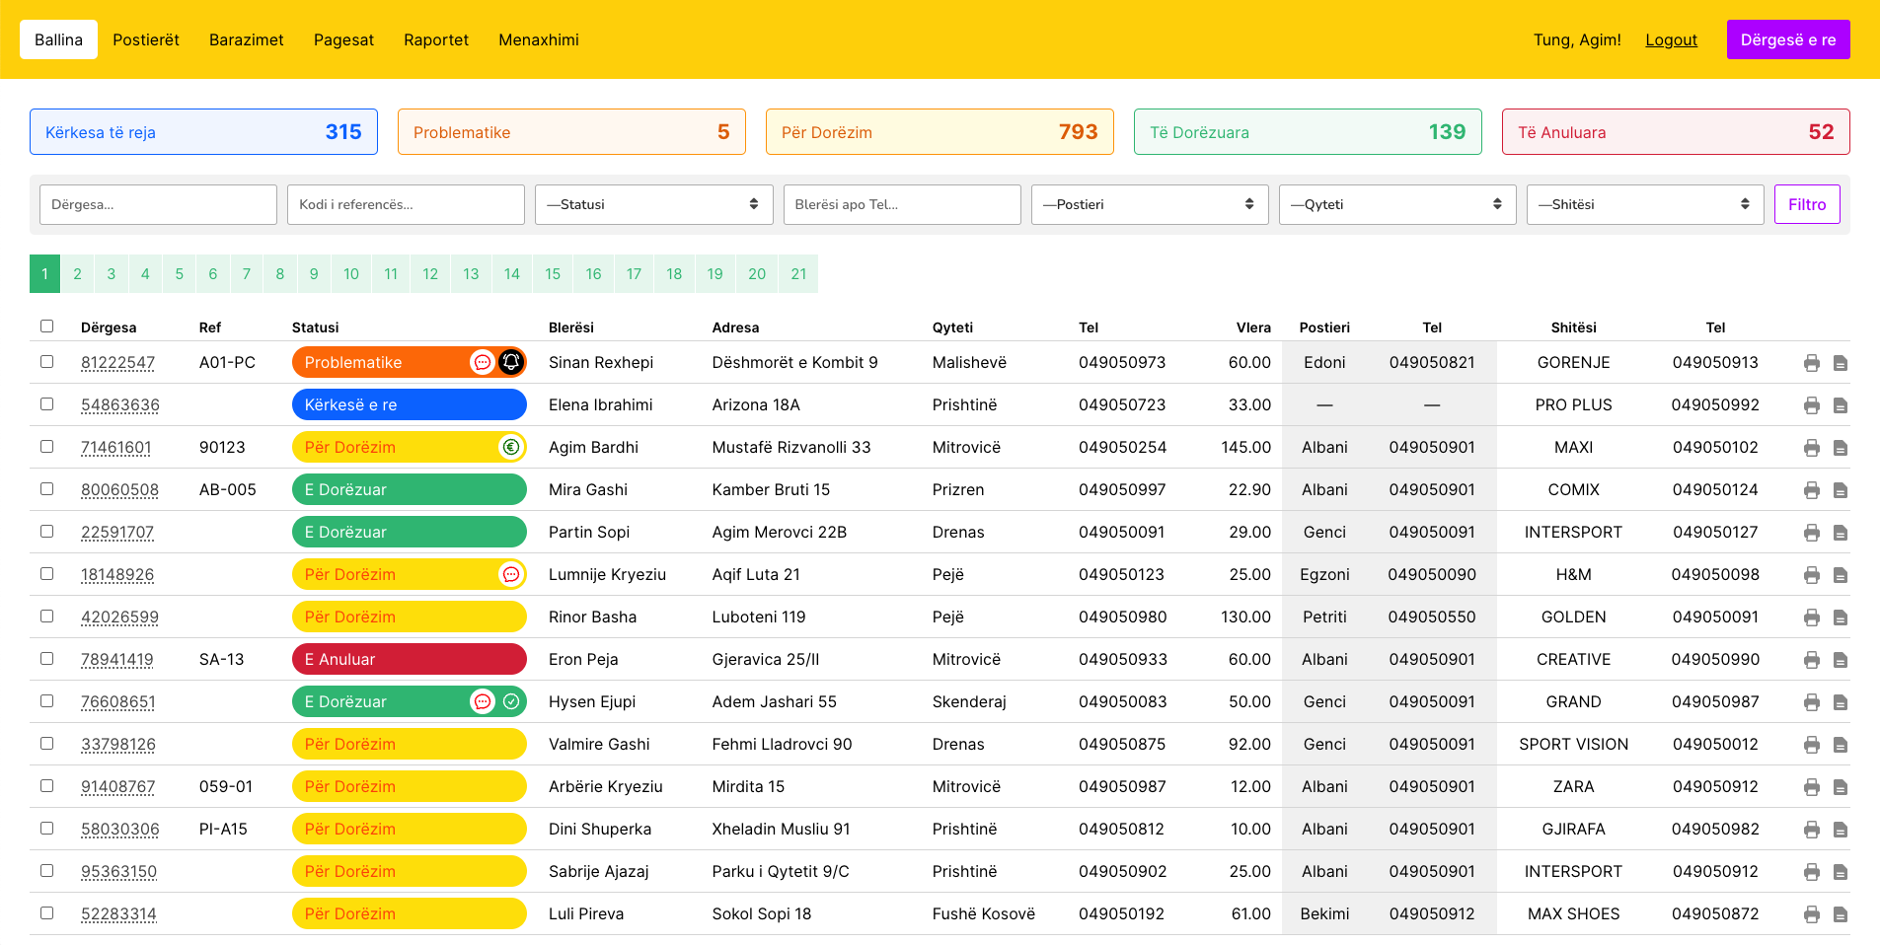Open document icon for Luli Pireva
Viewport: 1880px width, 945px height.
[x=1841, y=914]
